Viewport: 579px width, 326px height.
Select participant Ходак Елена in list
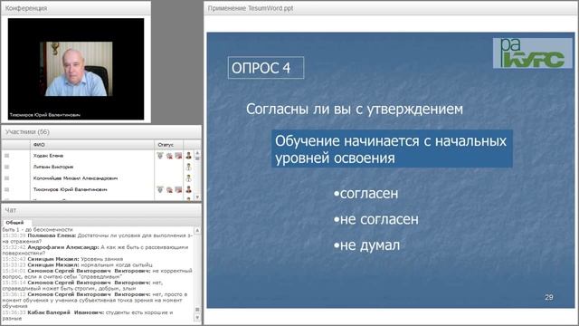coord(48,156)
